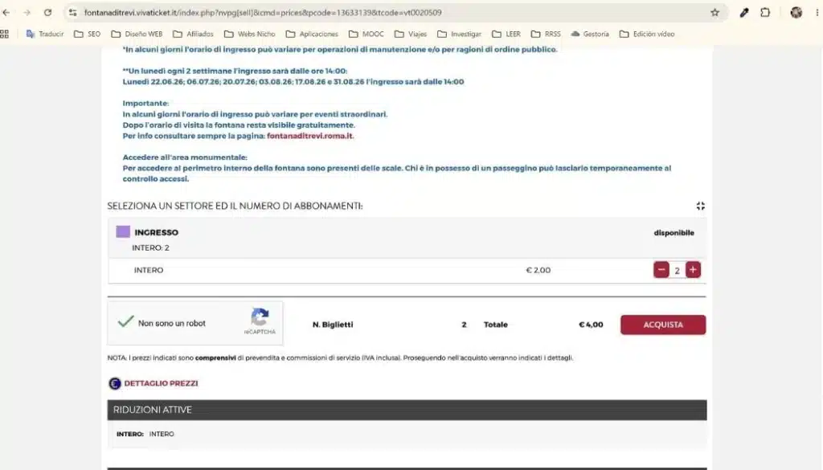Open the DETTAGLIO PREZZI link
823x470 pixels.
coord(161,383)
